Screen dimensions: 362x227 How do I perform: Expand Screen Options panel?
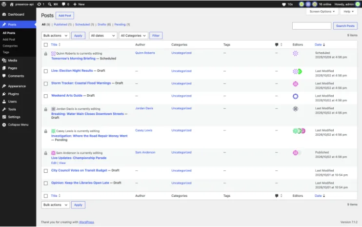pos(322,11)
